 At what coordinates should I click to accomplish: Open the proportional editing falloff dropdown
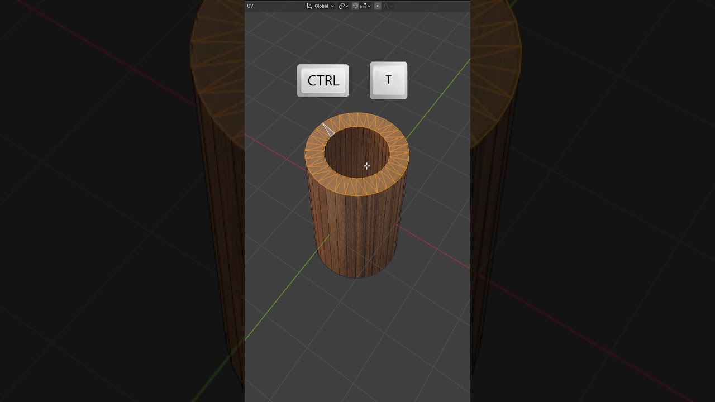[388, 6]
